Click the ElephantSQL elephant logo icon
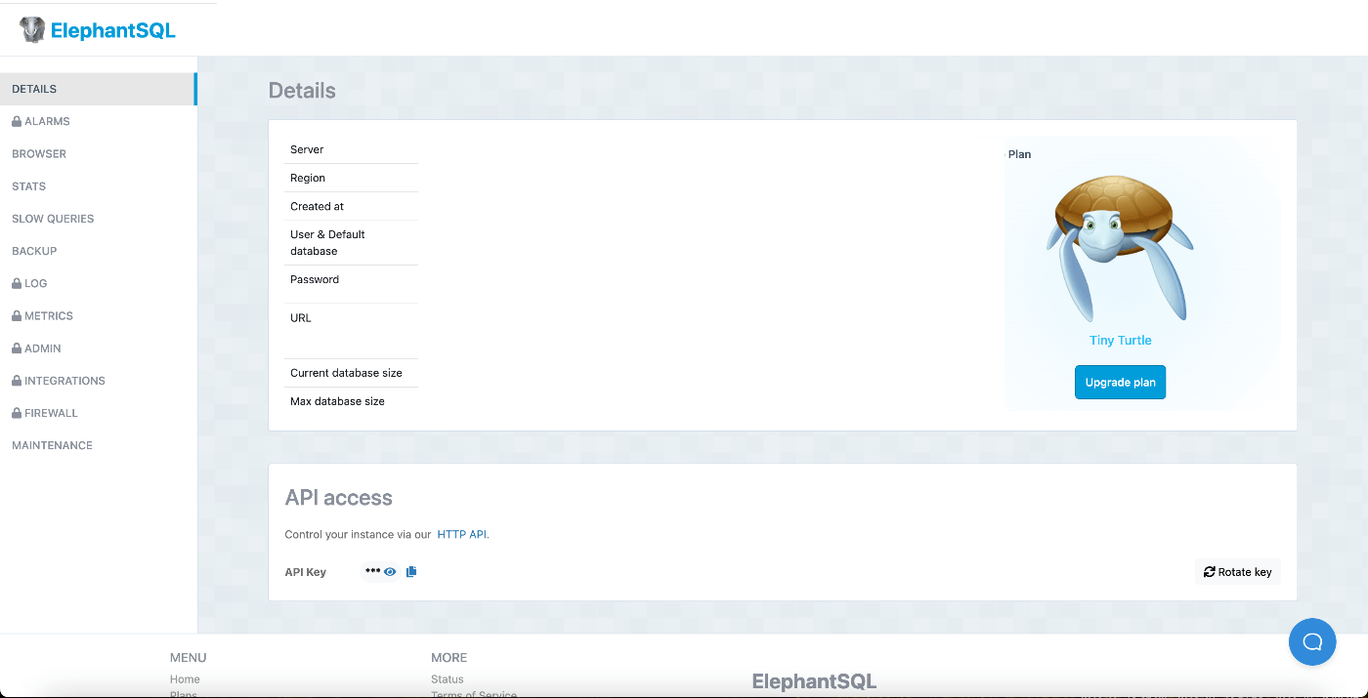 click(32, 29)
